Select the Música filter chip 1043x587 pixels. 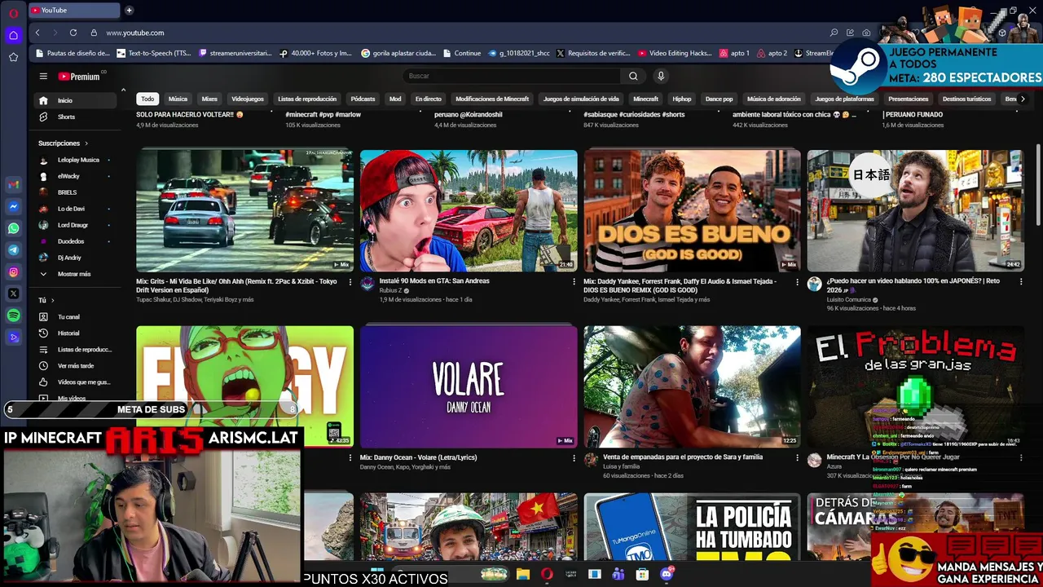coord(178,99)
